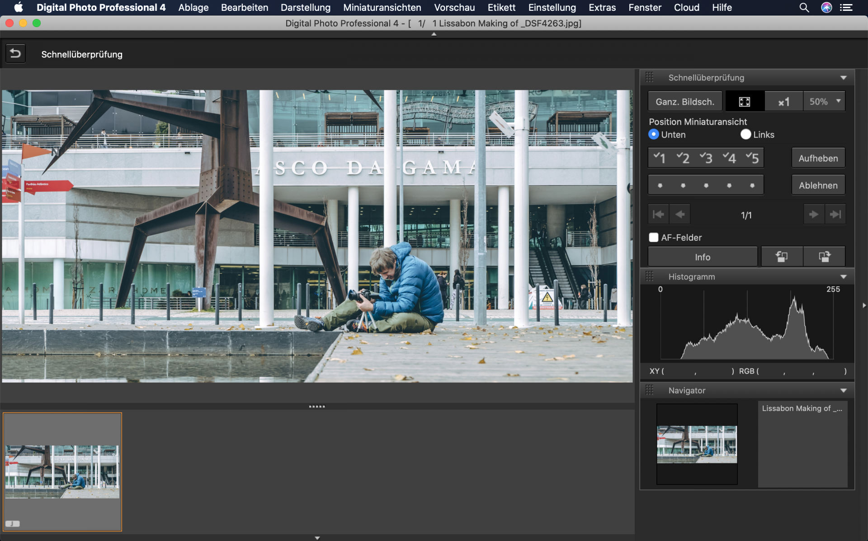Go to previous image
This screenshot has width=868, height=541.
click(679, 215)
